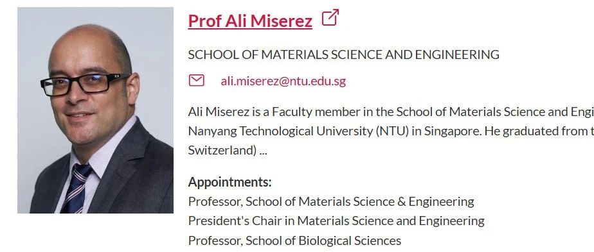Select the professor's portrait photo

click(x=95, y=110)
